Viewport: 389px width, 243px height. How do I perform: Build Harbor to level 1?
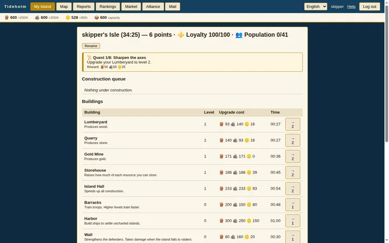pyautogui.click(x=293, y=221)
